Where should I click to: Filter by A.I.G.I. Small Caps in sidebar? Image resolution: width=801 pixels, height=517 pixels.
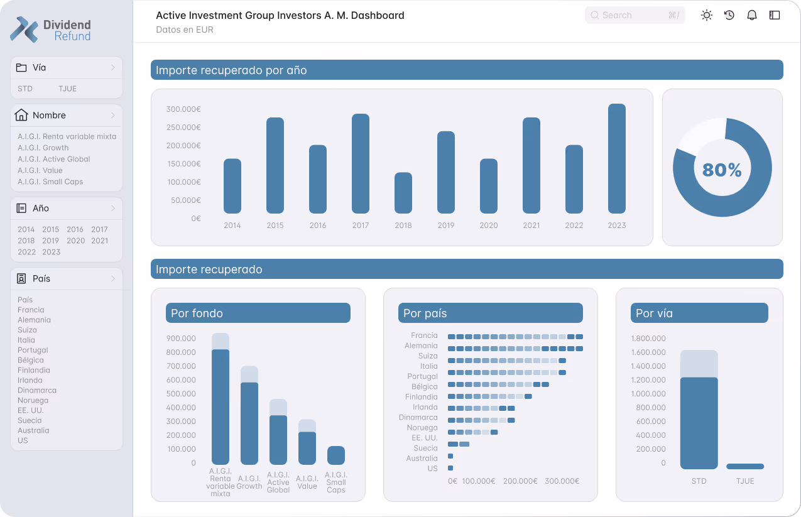coord(50,182)
